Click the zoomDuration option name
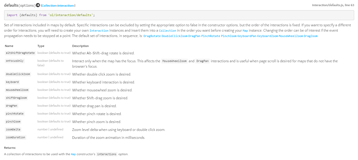358x160 pixels. point(16,138)
